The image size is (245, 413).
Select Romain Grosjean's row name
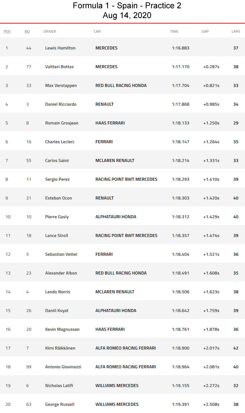click(x=62, y=123)
